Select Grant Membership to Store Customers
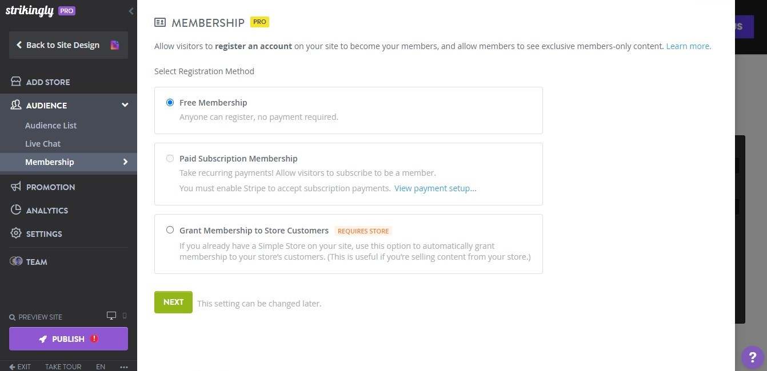Image resolution: width=767 pixels, height=371 pixels. coord(170,229)
